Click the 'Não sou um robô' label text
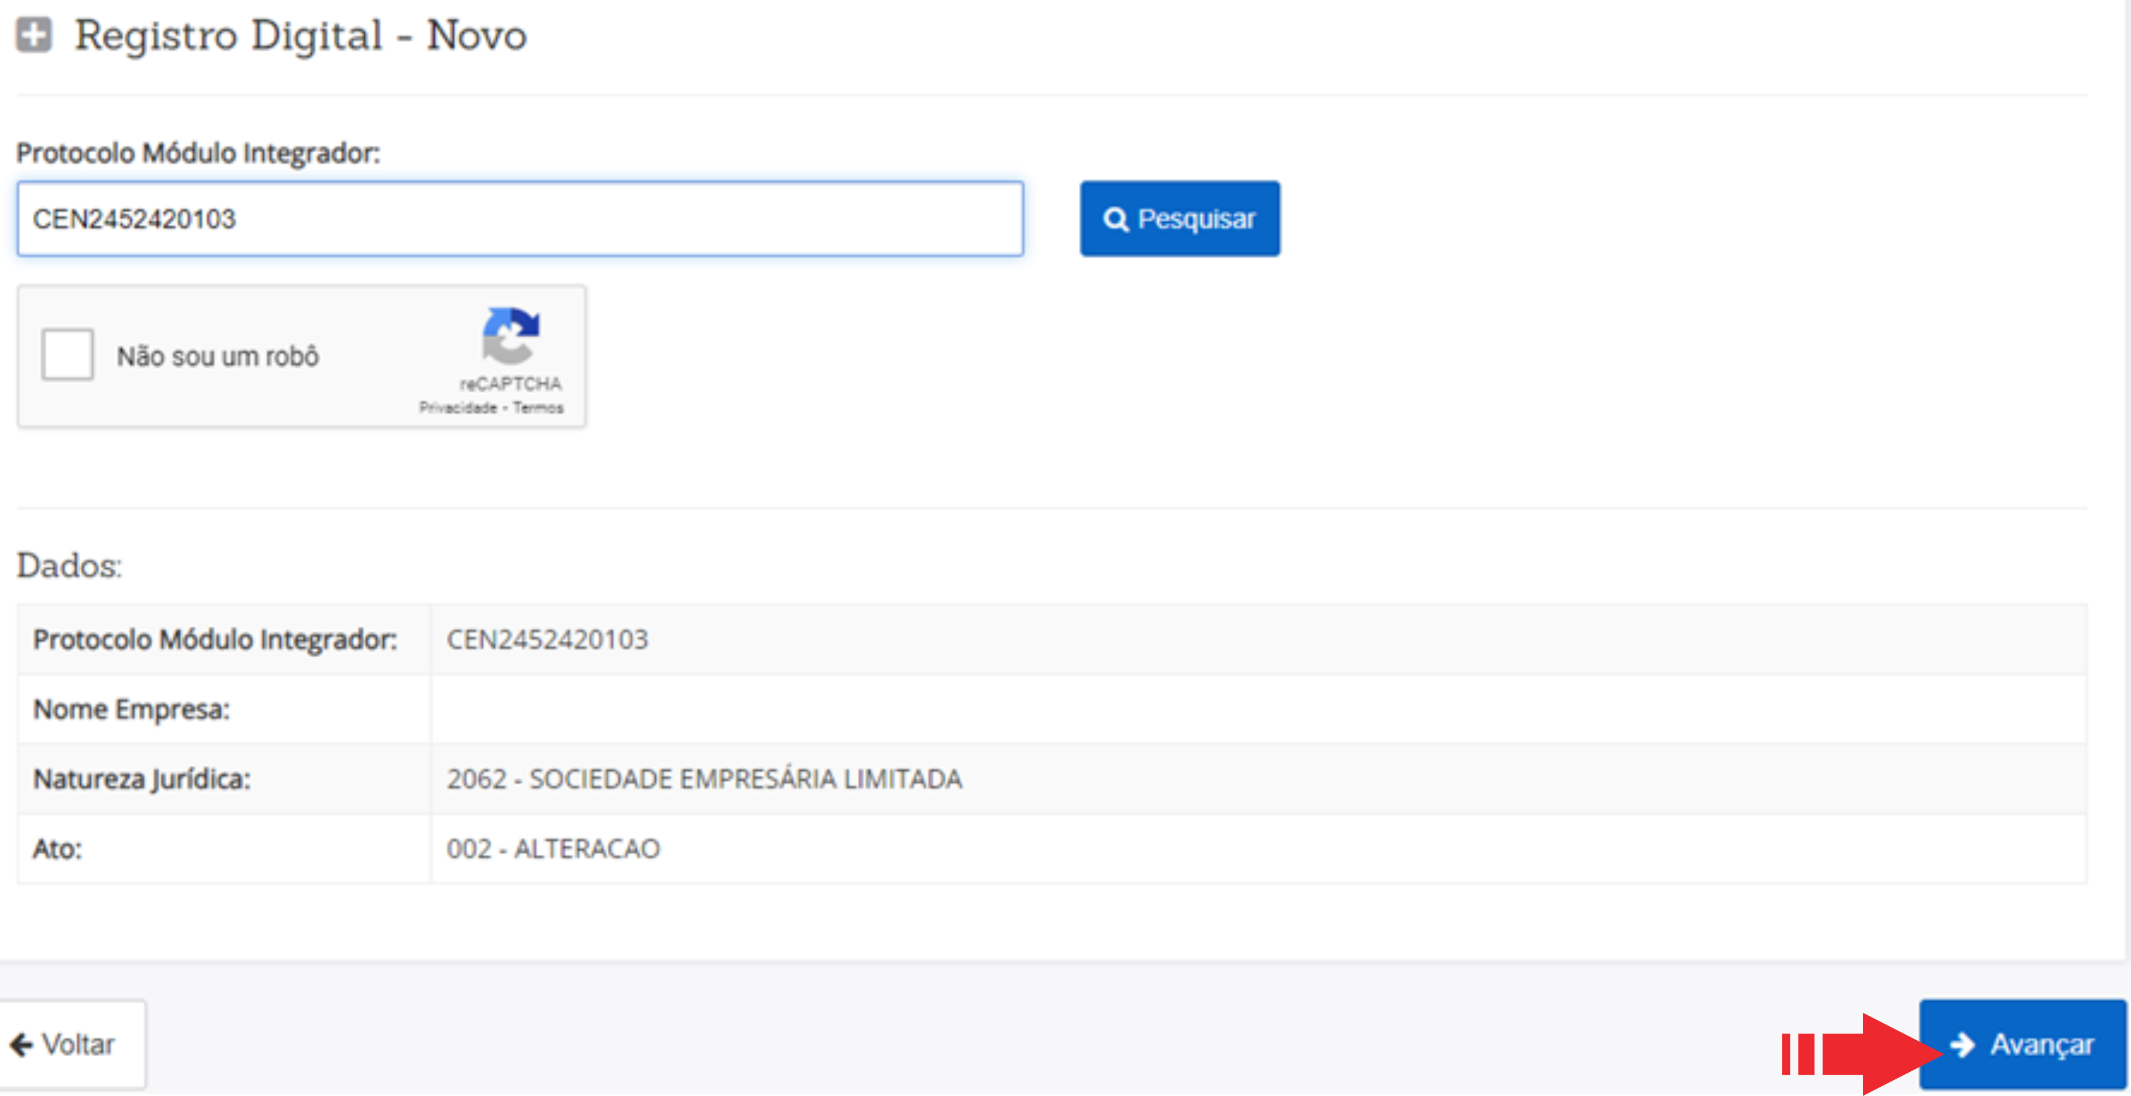 (x=218, y=356)
